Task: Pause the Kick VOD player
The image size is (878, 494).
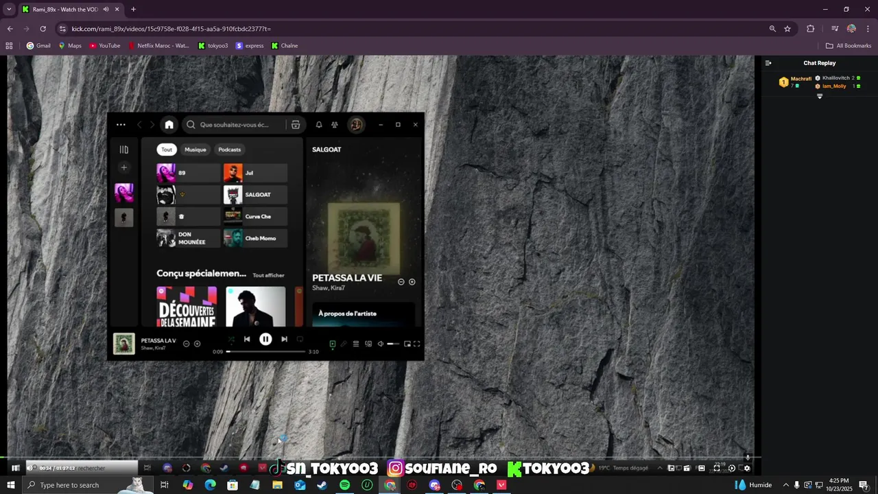Action: [x=15, y=468]
